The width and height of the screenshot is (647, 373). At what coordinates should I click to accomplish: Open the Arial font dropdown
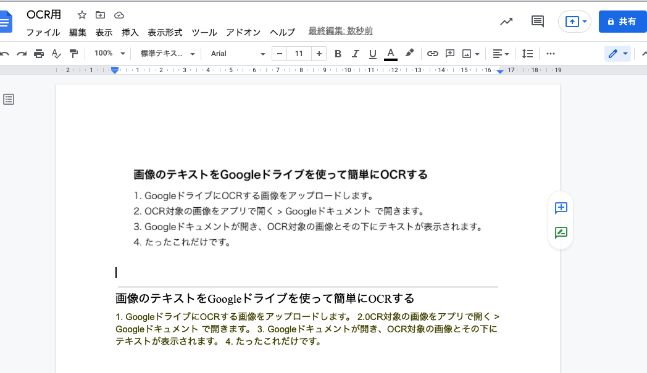pos(238,54)
